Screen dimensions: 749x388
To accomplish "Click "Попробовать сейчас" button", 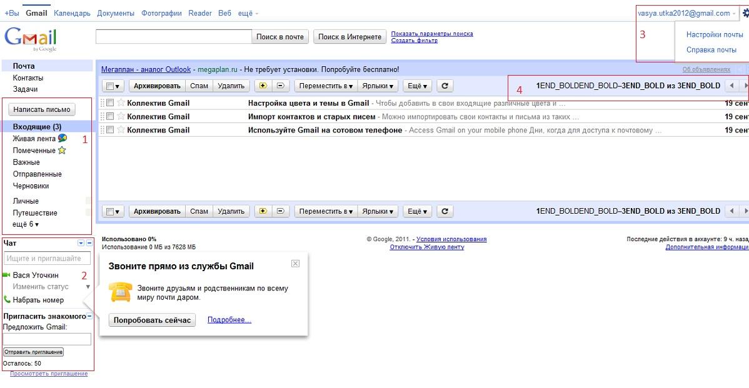I will click(152, 321).
